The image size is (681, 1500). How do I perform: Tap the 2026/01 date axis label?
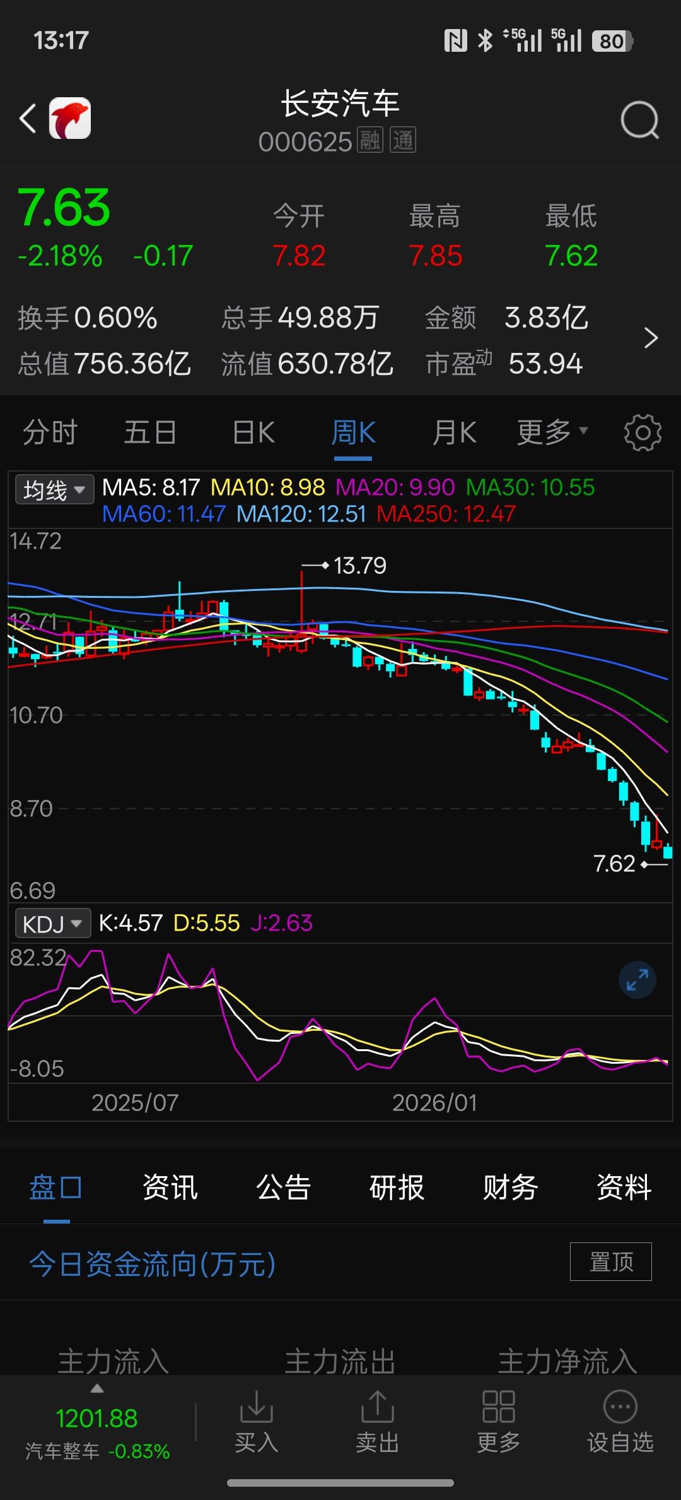(x=434, y=1103)
